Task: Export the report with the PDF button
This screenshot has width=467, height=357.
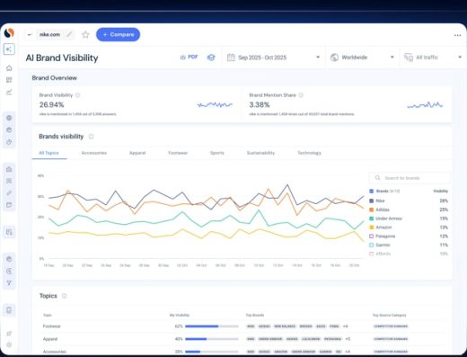Action: tap(189, 57)
